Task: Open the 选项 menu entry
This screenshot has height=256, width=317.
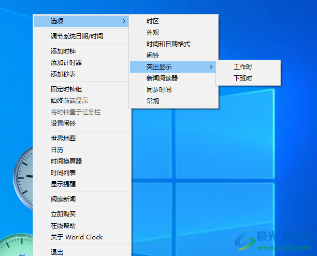Action: tap(81, 21)
